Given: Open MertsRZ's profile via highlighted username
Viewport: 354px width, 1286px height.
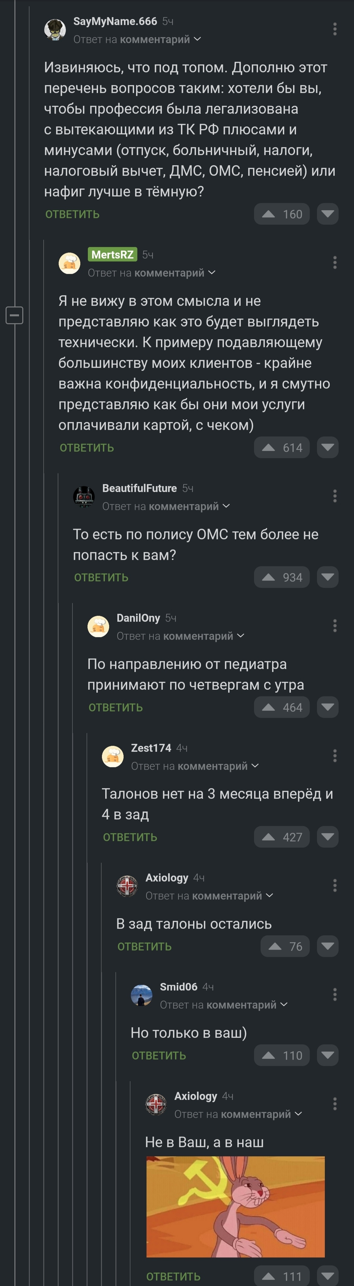Looking at the screenshot, I should coord(113,255).
